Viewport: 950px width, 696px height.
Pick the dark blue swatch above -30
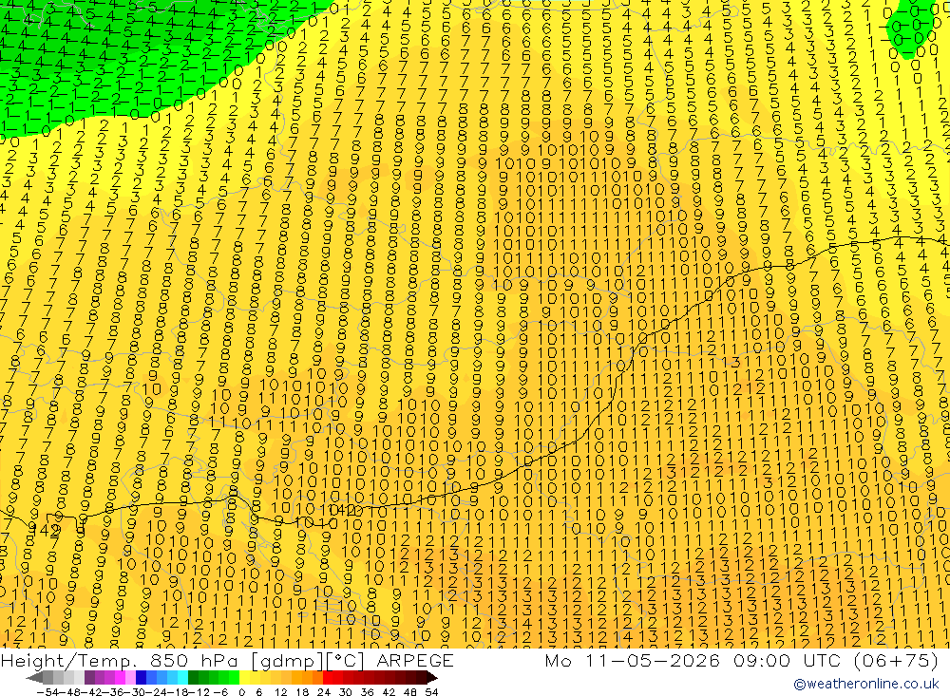click(141, 677)
